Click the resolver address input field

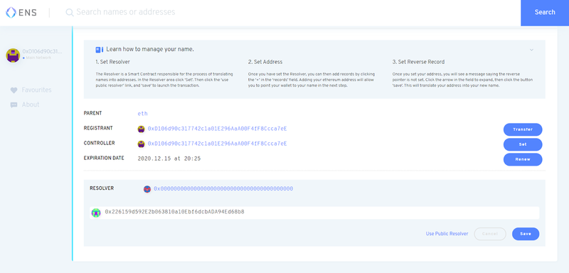click(x=314, y=213)
